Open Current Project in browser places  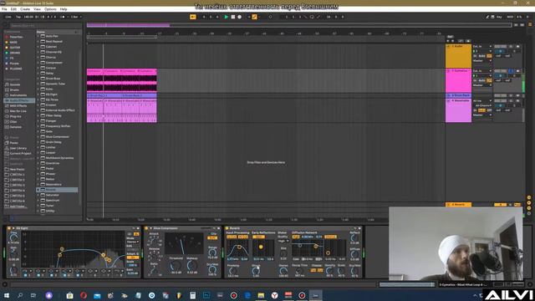[20, 154]
